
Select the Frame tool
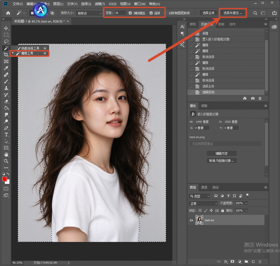point(6,61)
